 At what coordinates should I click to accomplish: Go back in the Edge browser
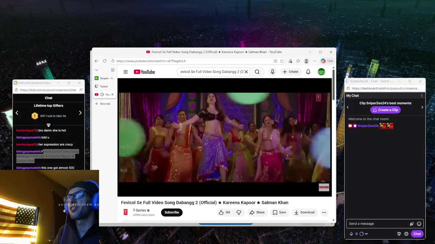pyautogui.click(x=96, y=61)
